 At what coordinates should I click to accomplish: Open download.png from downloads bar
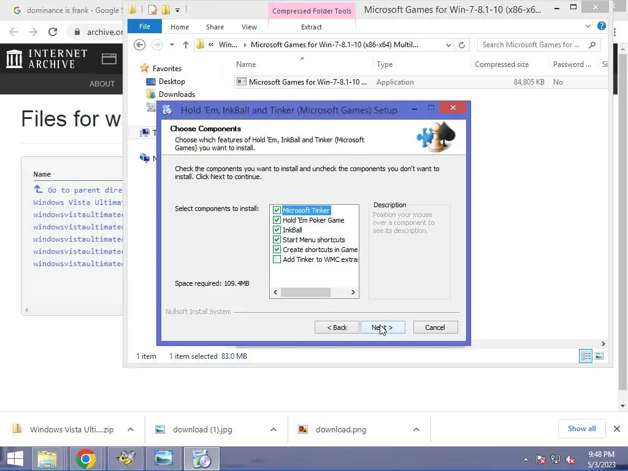pos(340,429)
